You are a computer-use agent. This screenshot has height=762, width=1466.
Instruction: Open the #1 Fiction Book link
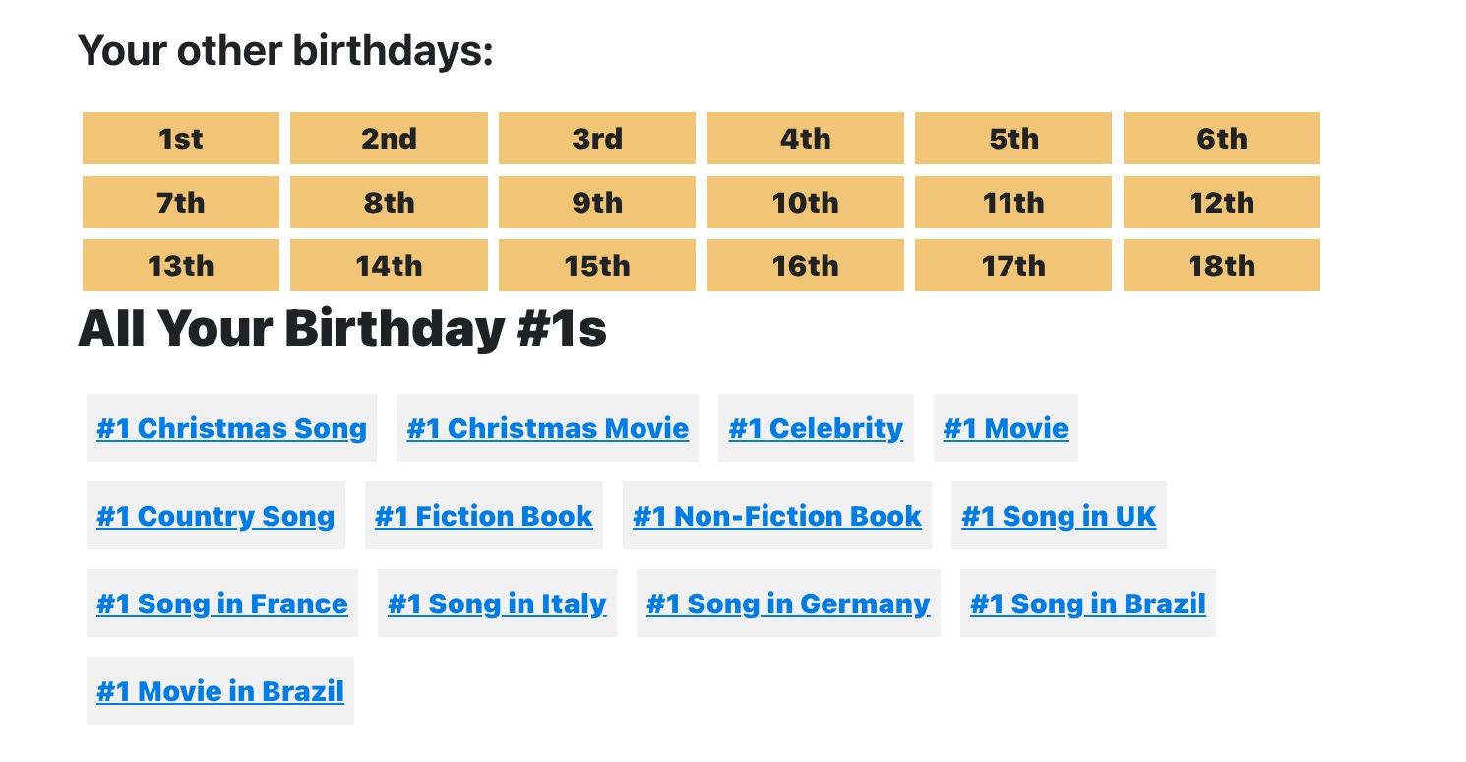click(x=484, y=516)
